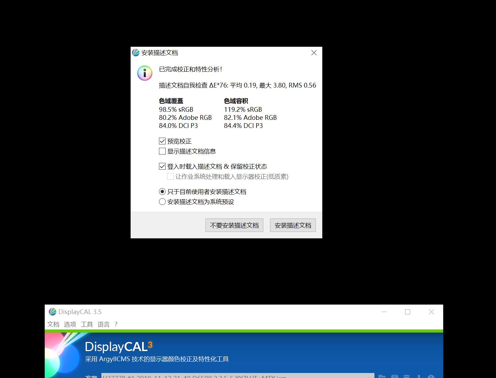Maximize the DisplayCAL 3.5 window
This screenshot has width=496, height=378.
point(407,312)
